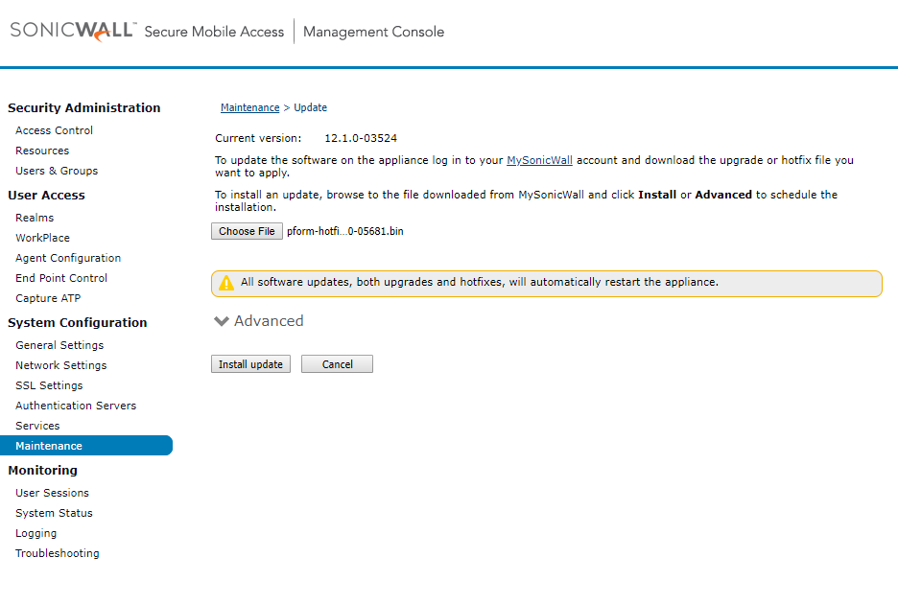Open Network Settings page
The image size is (898, 604).
point(60,365)
